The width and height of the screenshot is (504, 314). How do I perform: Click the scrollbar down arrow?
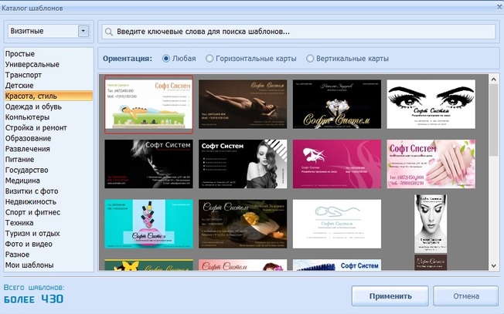493,265
